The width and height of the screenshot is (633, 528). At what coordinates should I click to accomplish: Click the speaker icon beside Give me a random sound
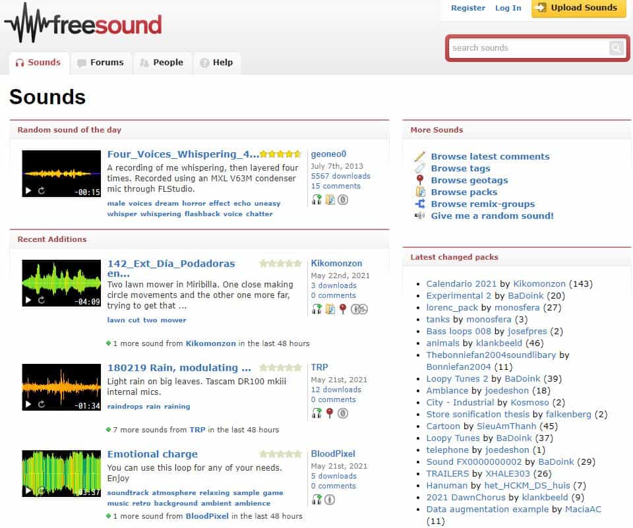(421, 216)
